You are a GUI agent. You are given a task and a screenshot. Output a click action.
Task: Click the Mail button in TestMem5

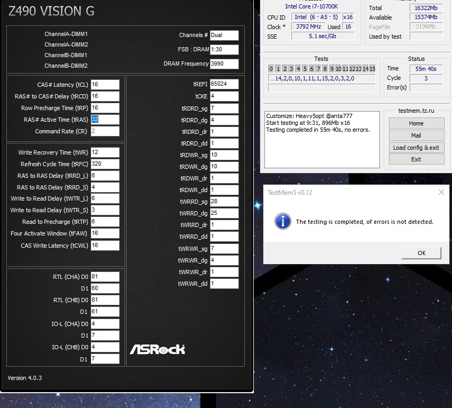[416, 135]
